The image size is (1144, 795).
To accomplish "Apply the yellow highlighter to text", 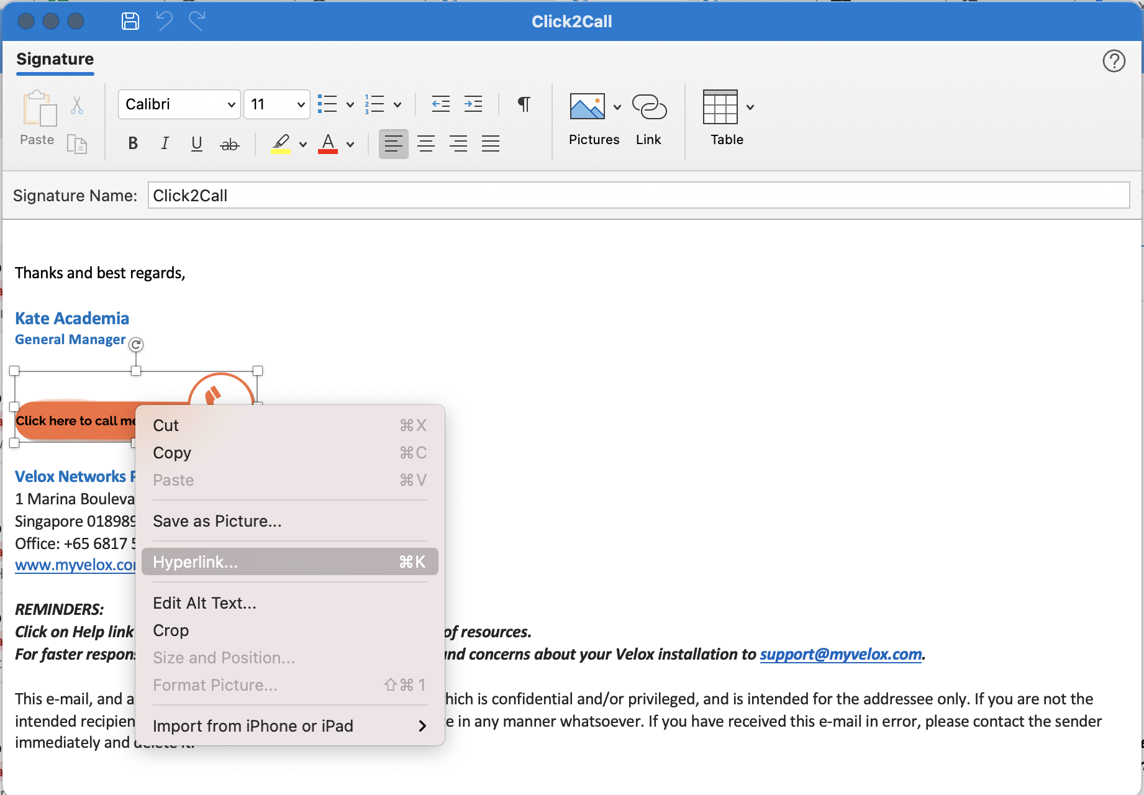I will tap(281, 144).
